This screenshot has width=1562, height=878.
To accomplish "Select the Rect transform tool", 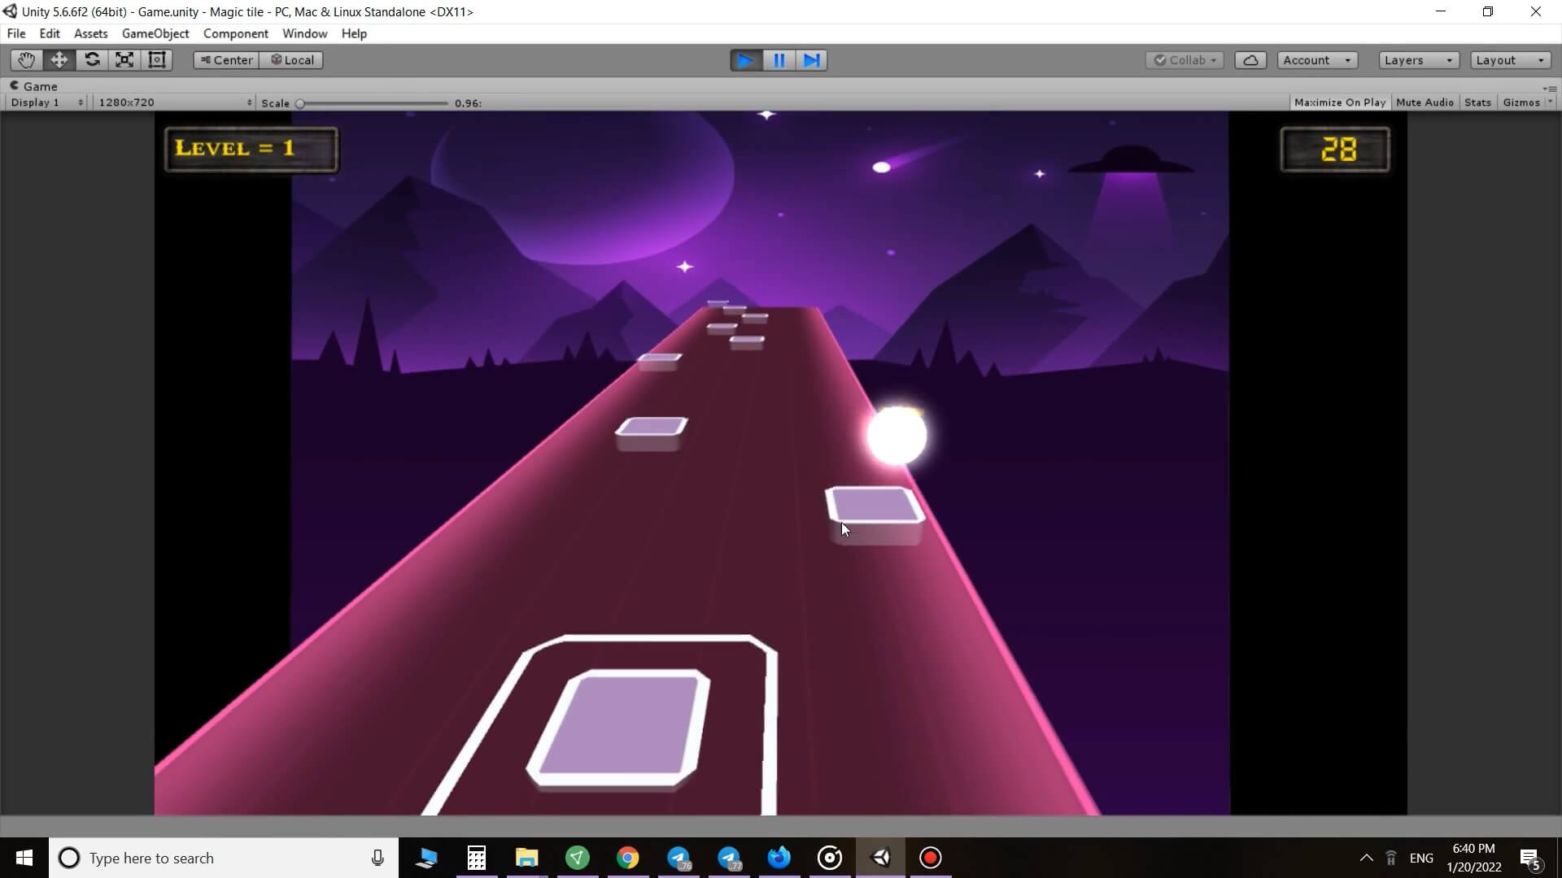I will click(157, 60).
